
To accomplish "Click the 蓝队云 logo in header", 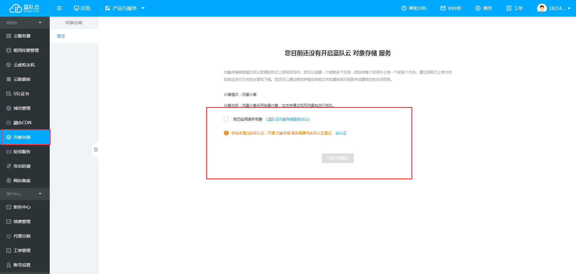I will 24,8.
